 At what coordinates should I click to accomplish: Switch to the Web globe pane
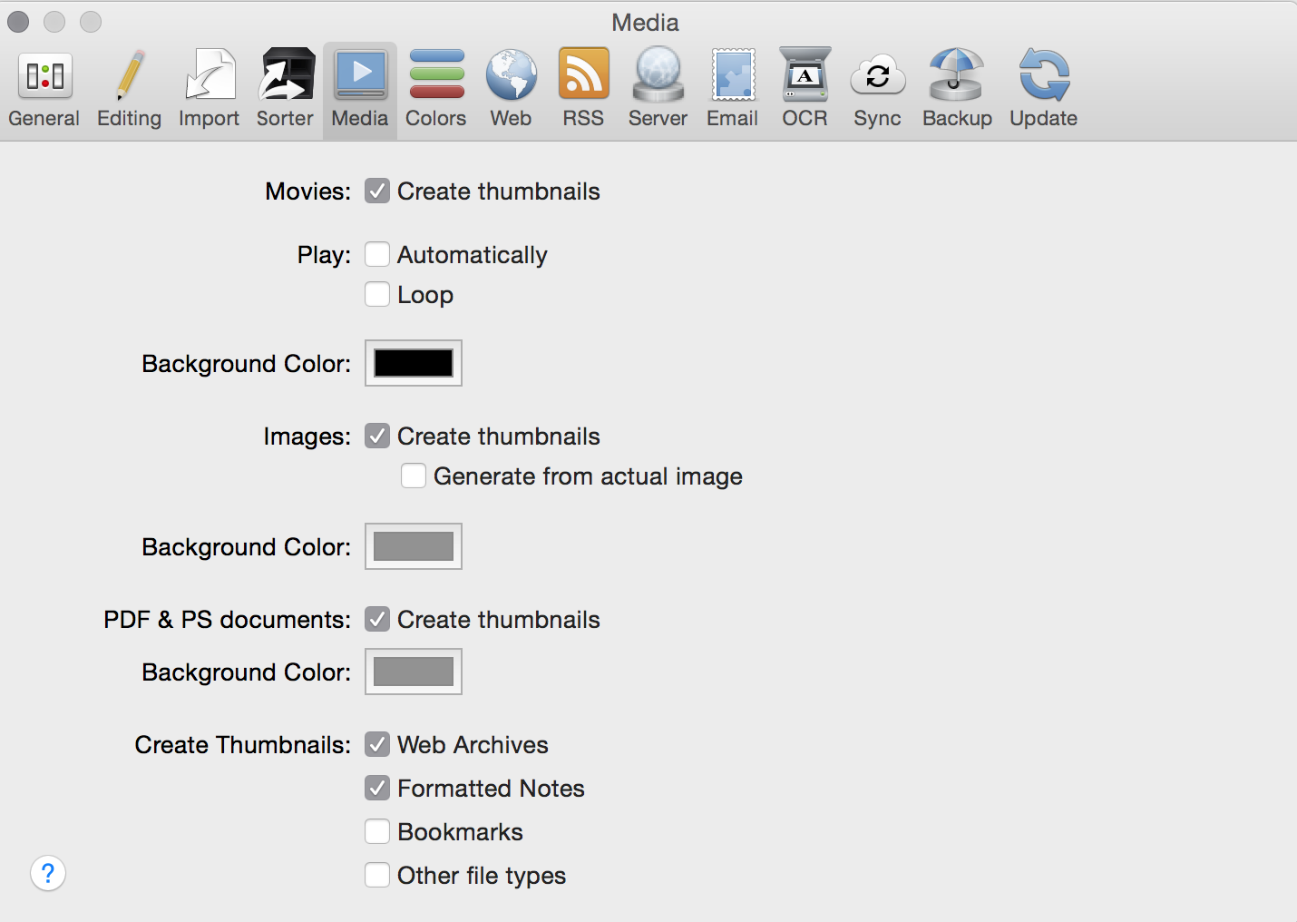coord(512,89)
